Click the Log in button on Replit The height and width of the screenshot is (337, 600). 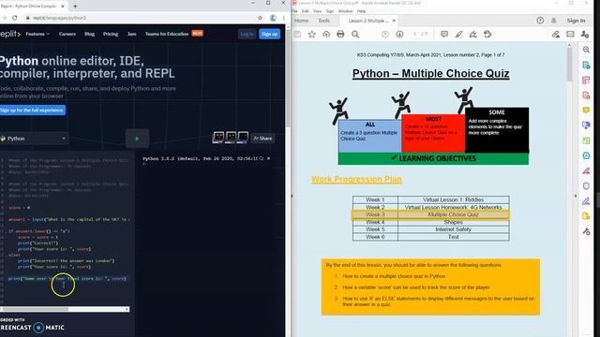(247, 34)
